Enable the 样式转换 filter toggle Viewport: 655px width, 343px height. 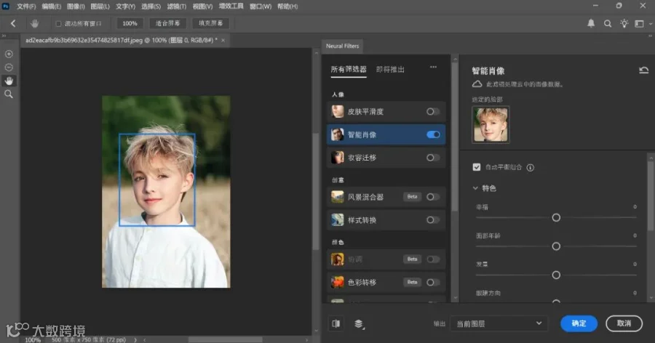coord(433,220)
